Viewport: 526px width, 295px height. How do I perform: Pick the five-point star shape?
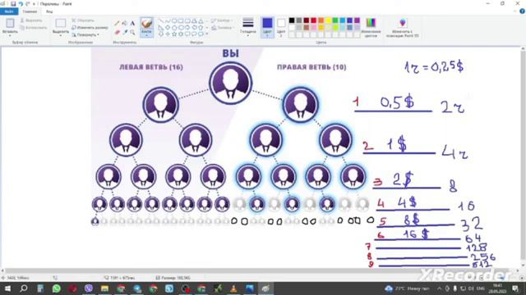pyautogui.click(x=174, y=34)
